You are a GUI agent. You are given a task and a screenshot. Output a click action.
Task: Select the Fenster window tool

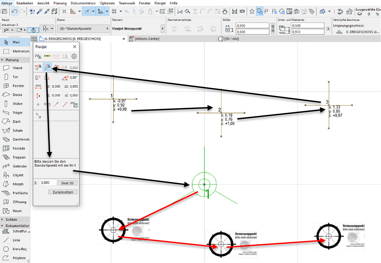(x=15, y=86)
